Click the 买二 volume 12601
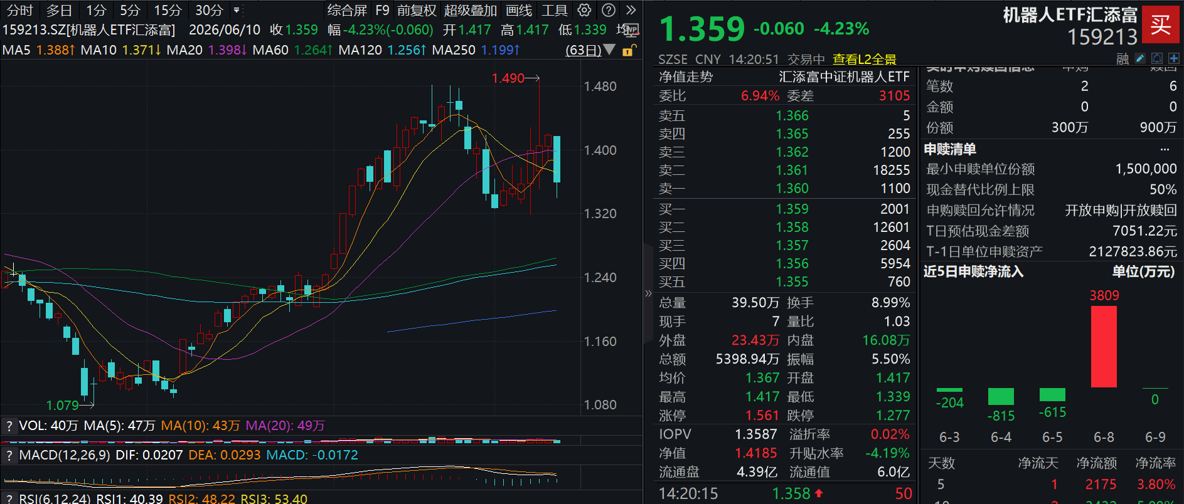Image resolution: width=1184 pixels, height=504 pixels. click(x=892, y=228)
